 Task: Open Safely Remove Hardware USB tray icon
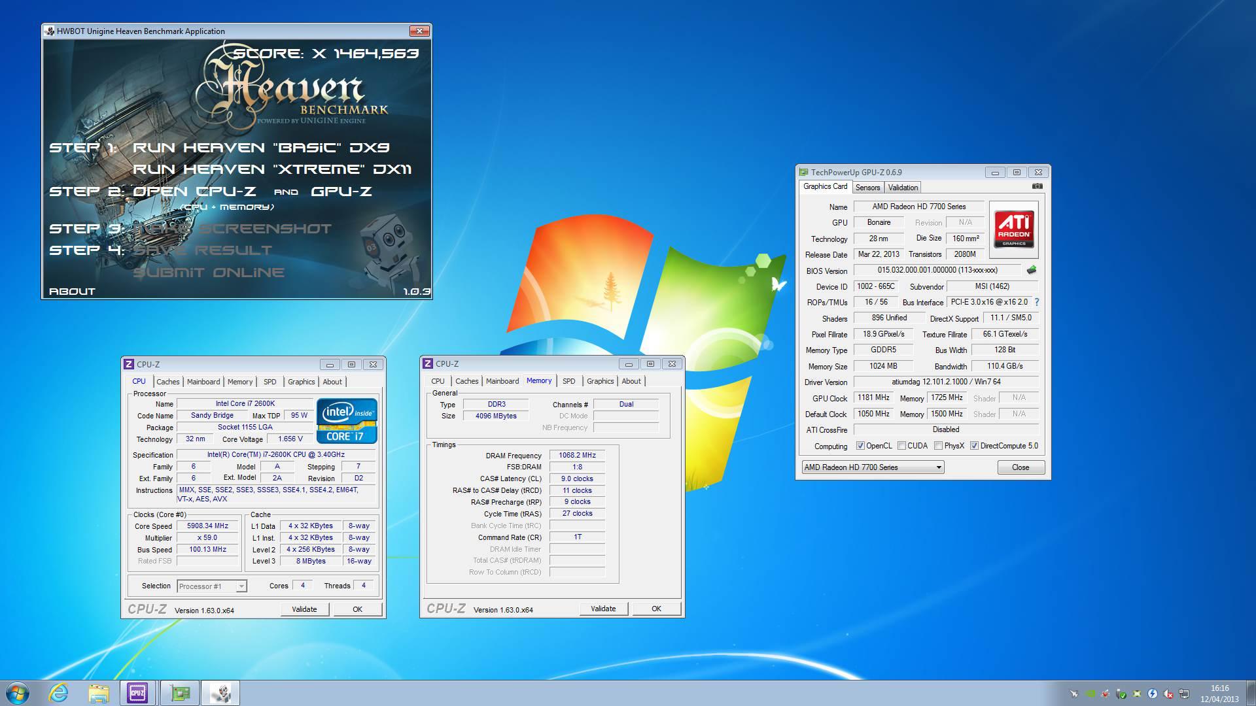[1121, 694]
